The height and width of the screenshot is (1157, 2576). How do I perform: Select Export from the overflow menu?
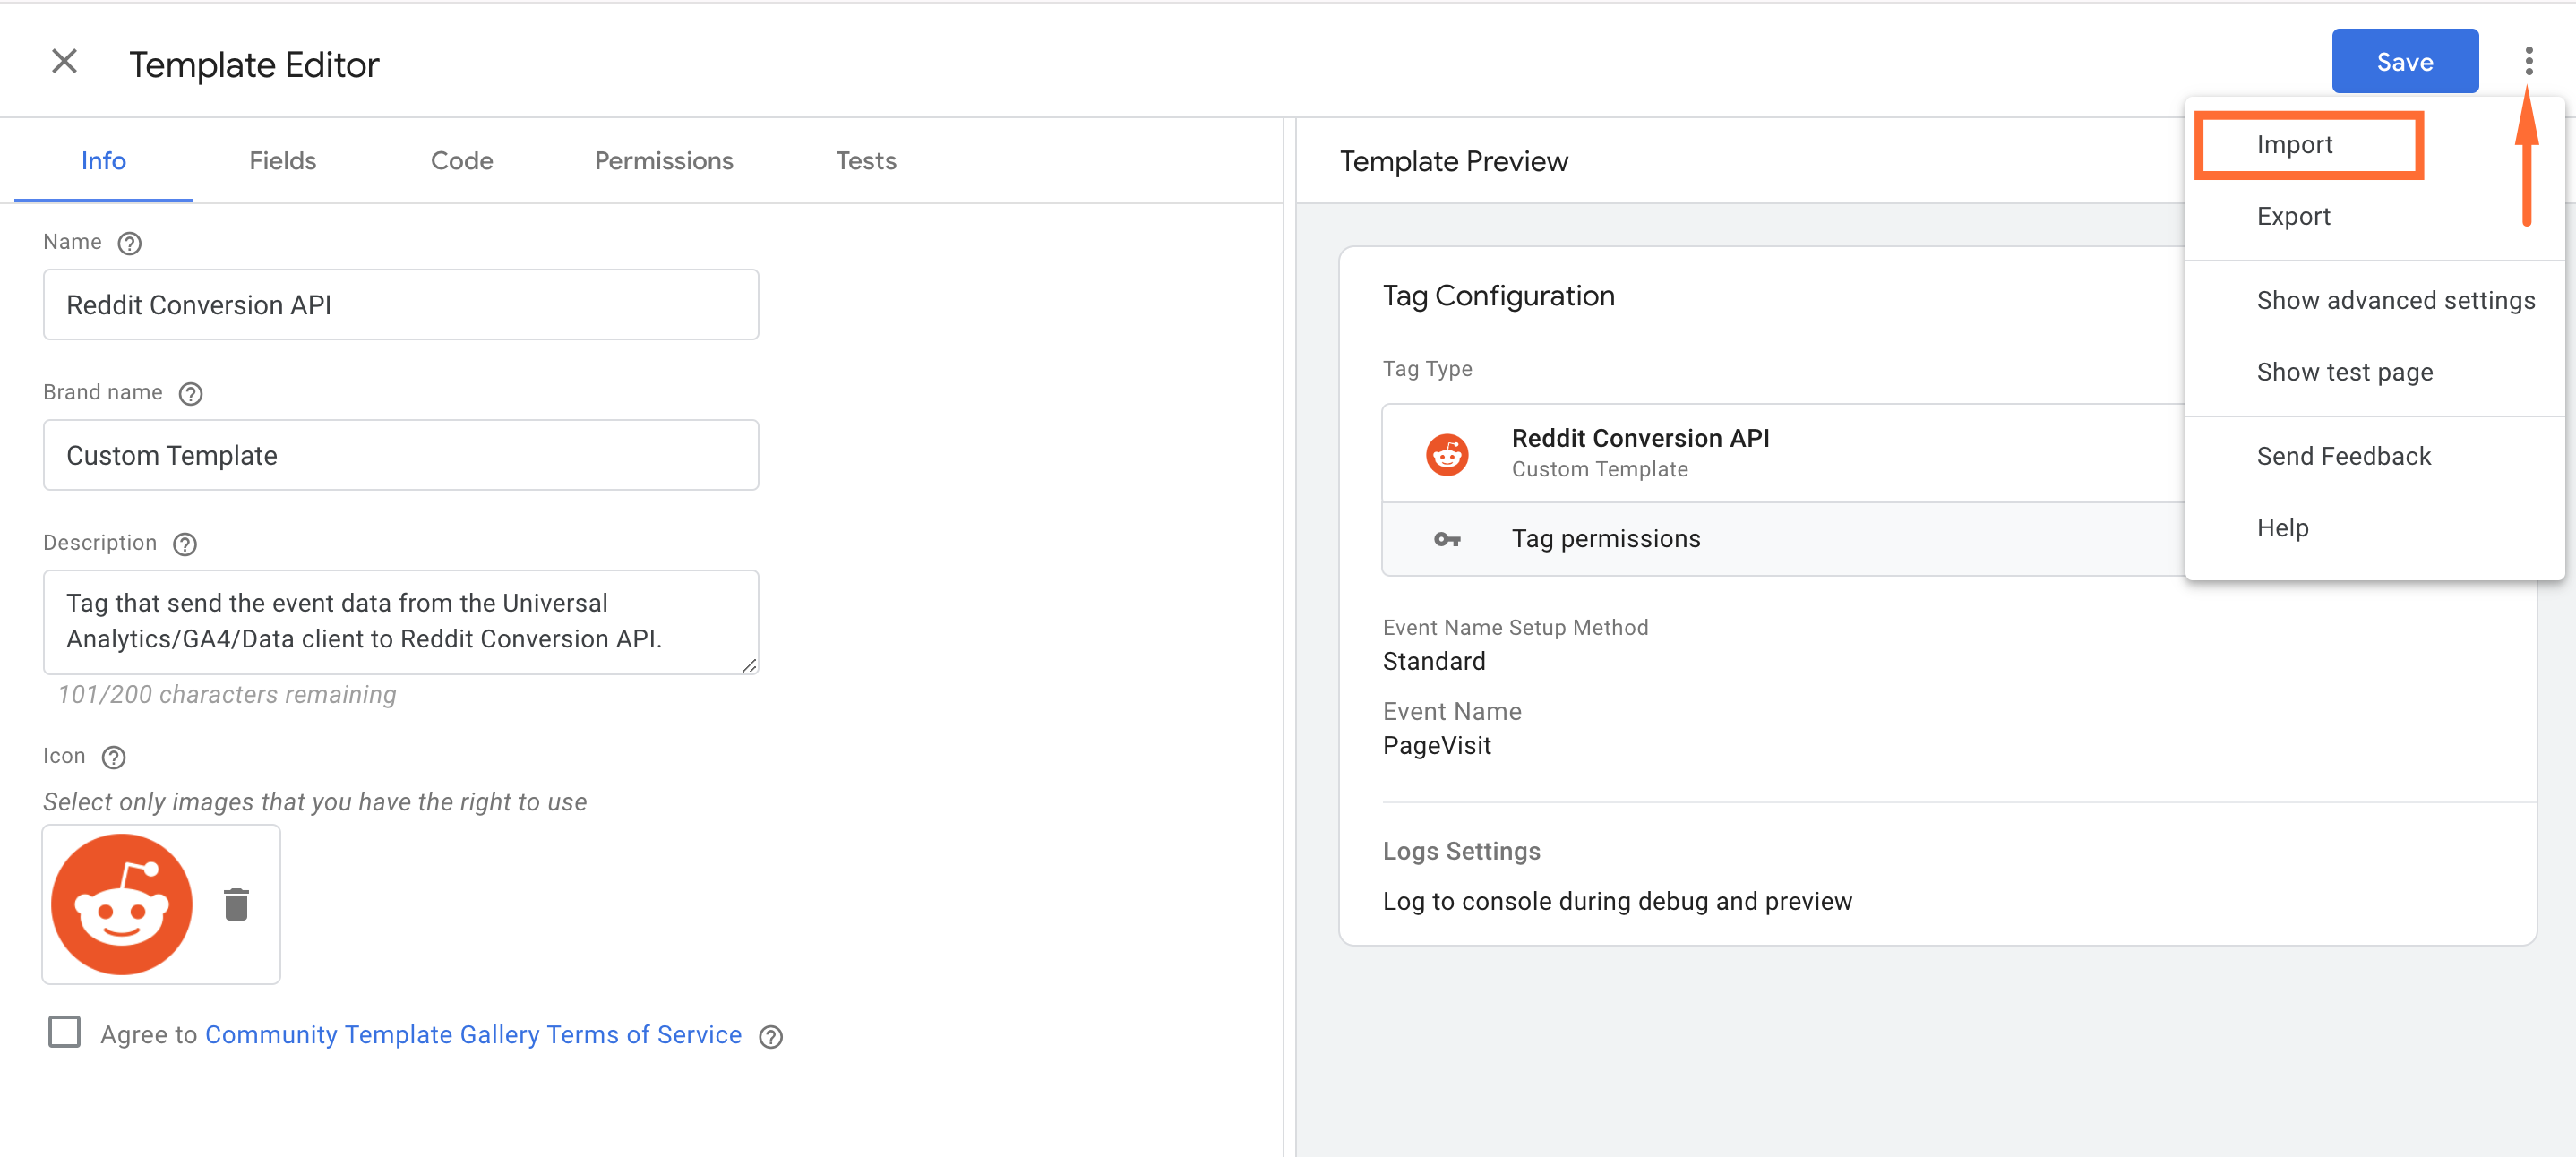pyautogui.click(x=2293, y=216)
